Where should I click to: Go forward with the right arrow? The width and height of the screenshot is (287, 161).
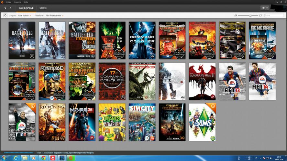coord(10,8)
